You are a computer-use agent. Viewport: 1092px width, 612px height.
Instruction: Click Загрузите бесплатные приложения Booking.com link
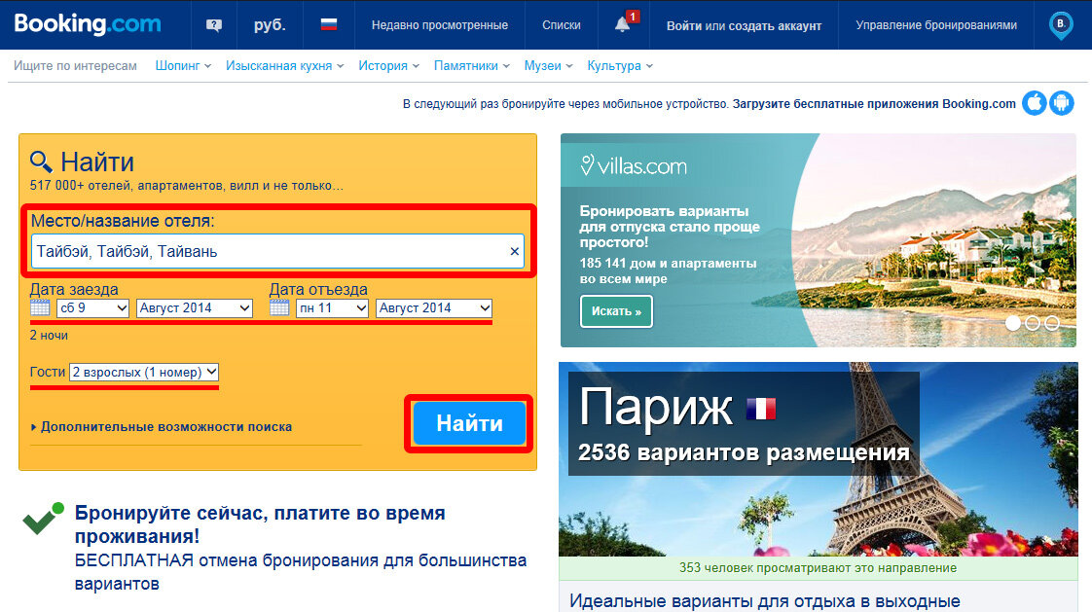[x=874, y=104]
